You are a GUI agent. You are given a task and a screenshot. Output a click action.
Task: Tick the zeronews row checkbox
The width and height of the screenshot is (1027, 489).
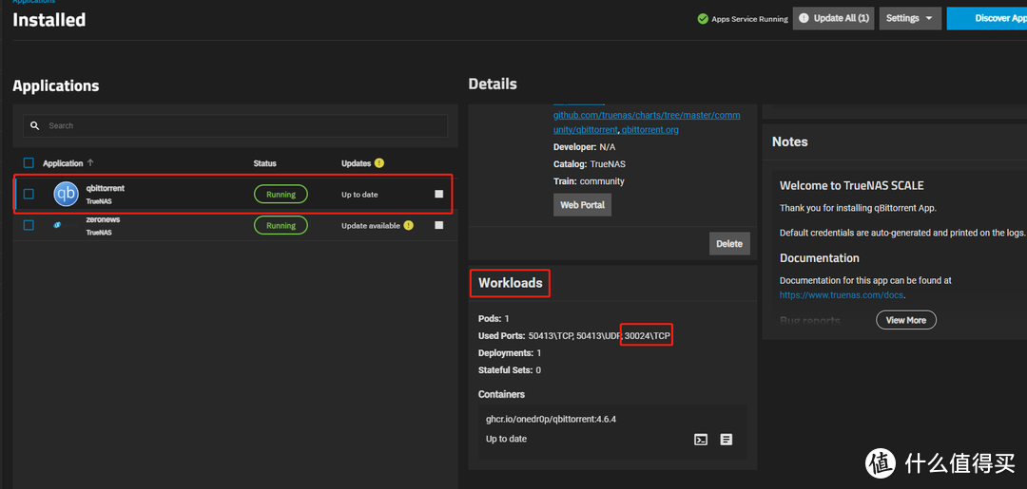coord(29,225)
